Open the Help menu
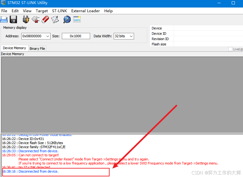The width and height of the screenshot is (243, 177). click(108, 11)
